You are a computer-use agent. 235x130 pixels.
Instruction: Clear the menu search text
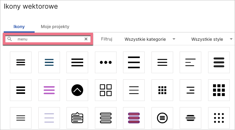coord(86,39)
